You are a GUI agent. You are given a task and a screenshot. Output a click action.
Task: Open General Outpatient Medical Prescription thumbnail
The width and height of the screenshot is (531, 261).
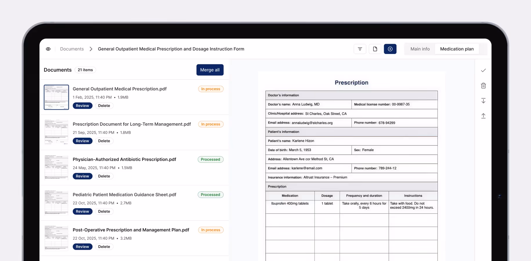[56, 97]
